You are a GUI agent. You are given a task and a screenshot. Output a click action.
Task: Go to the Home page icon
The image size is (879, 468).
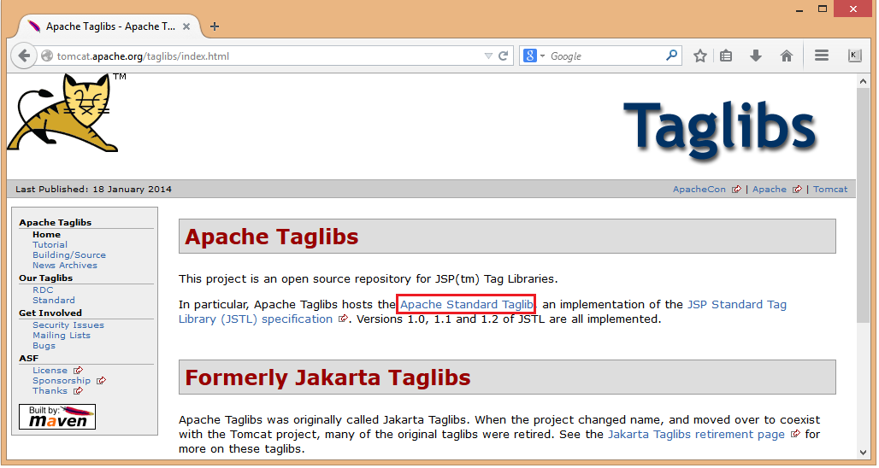click(x=787, y=56)
